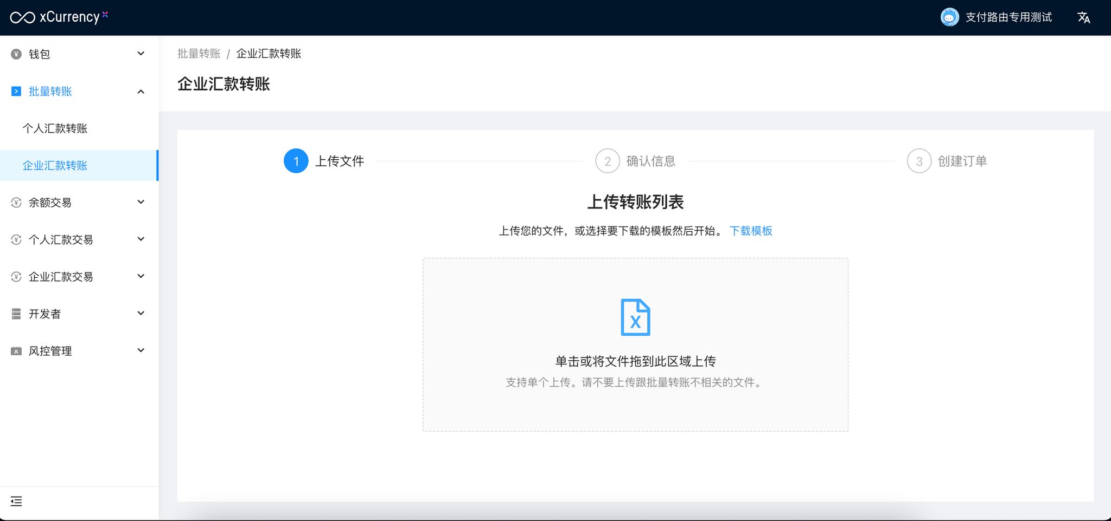Open the 个人汇款交易 menu
The image size is (1111, 521).
pyautogui.click(x=61, y=239)
